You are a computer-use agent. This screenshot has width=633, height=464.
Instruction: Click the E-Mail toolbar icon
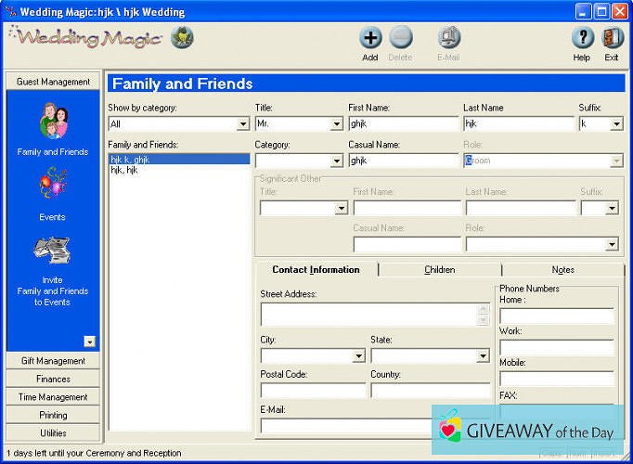449,39
